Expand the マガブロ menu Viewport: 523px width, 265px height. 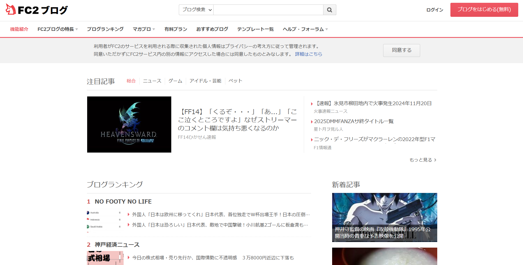pos(144,29)
